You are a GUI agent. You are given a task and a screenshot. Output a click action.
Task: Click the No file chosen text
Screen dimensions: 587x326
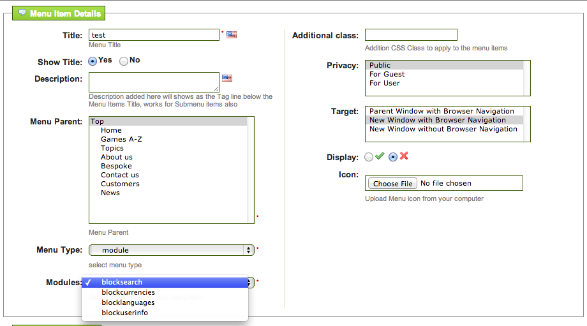(446, 183)
